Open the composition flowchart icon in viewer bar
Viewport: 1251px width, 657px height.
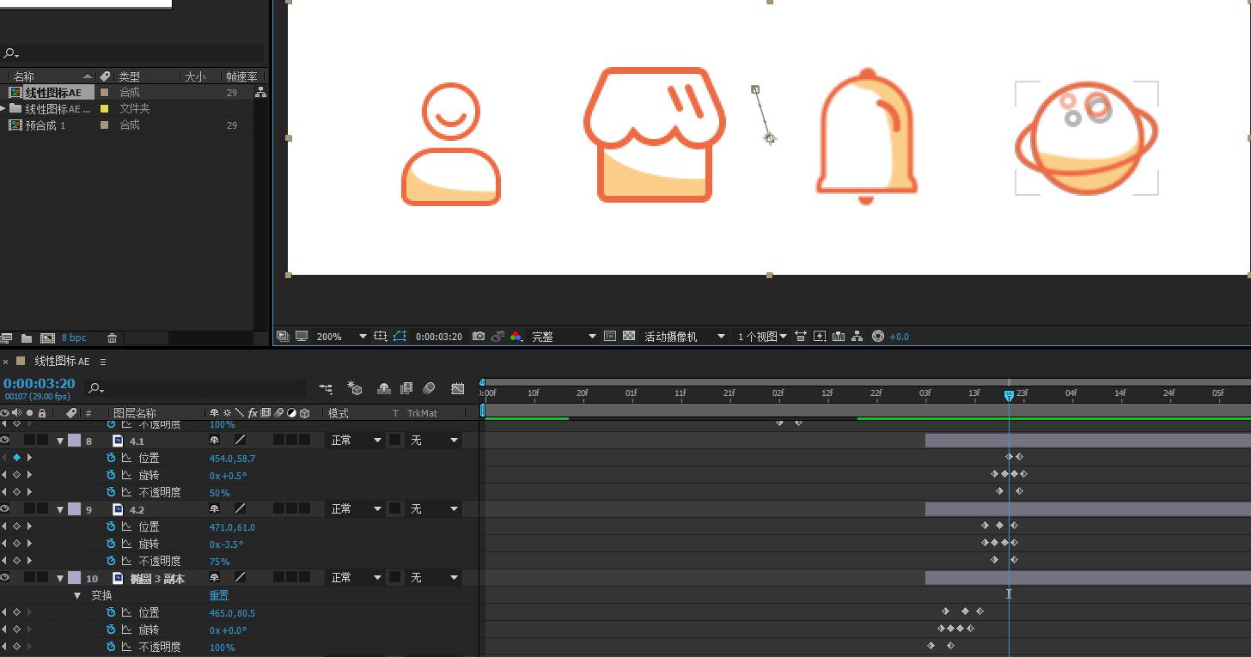(857, 337)
